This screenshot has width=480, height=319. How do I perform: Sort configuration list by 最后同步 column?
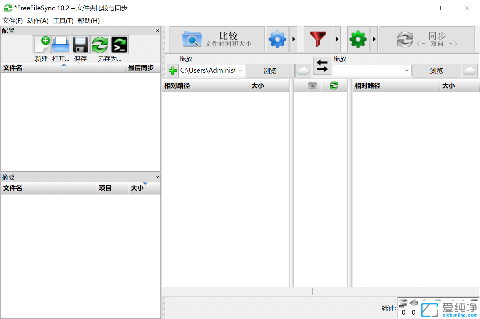(x=143, y=68)
